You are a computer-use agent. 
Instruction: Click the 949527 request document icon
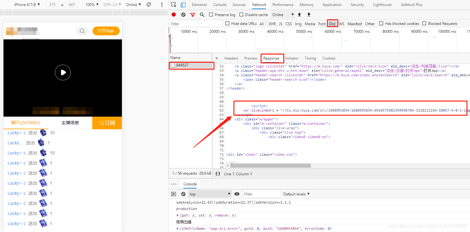173,65
